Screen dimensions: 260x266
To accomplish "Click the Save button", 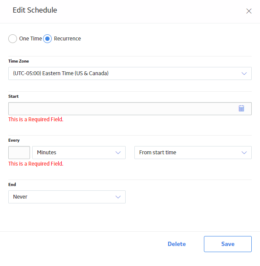I will [228, 244].
